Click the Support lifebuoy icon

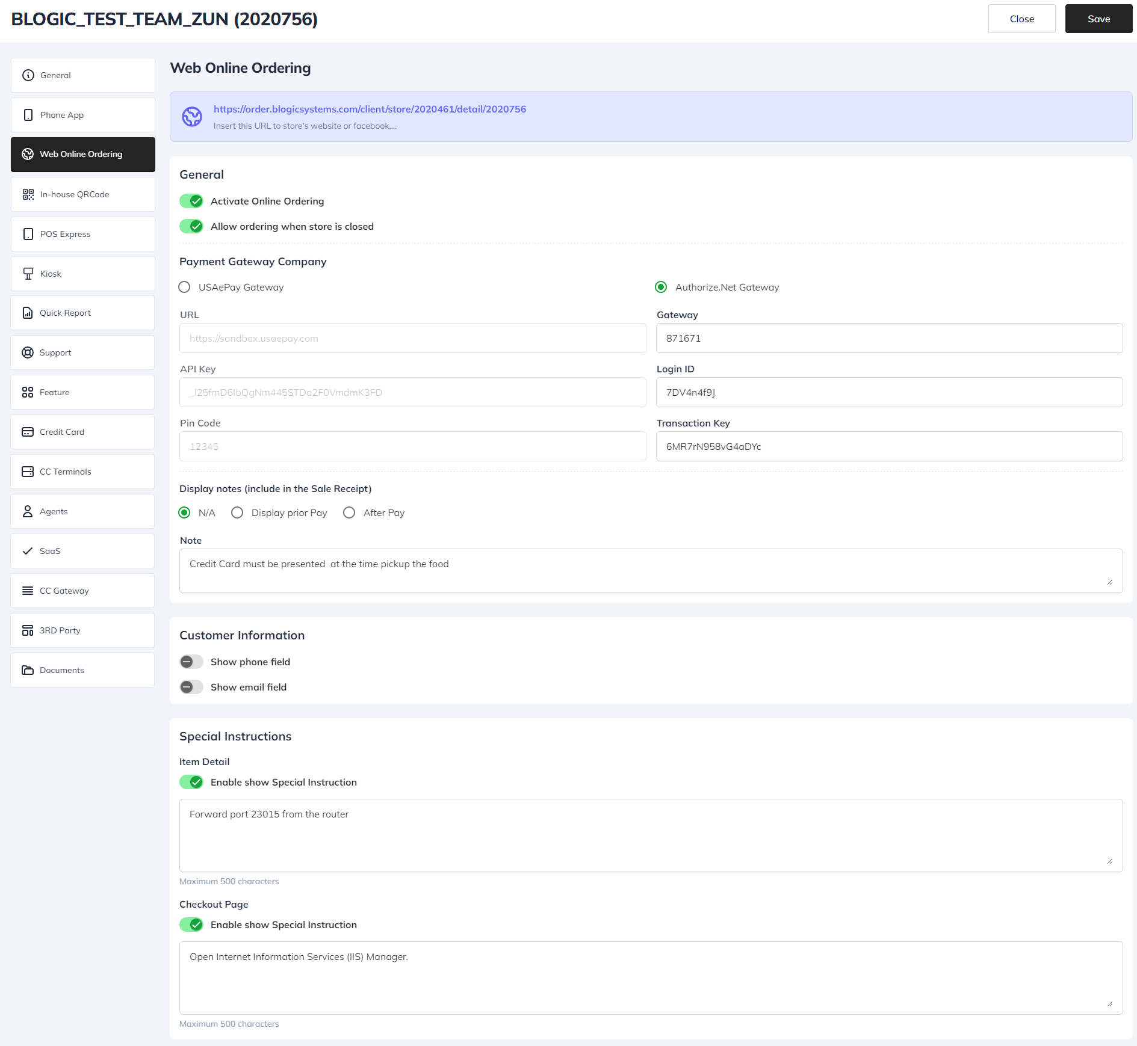[28, 352]
